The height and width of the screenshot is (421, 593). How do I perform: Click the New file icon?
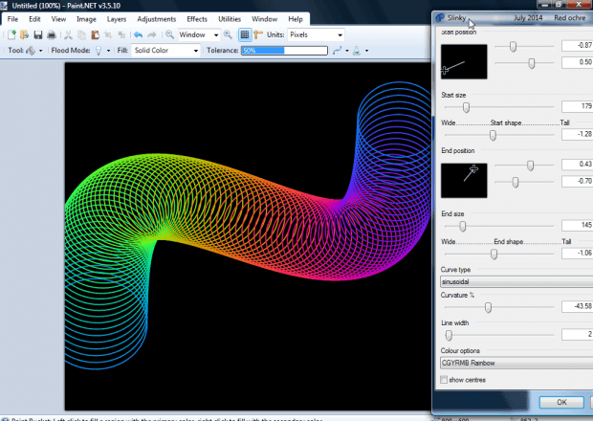pyautogui.click(x=11, y=34)
